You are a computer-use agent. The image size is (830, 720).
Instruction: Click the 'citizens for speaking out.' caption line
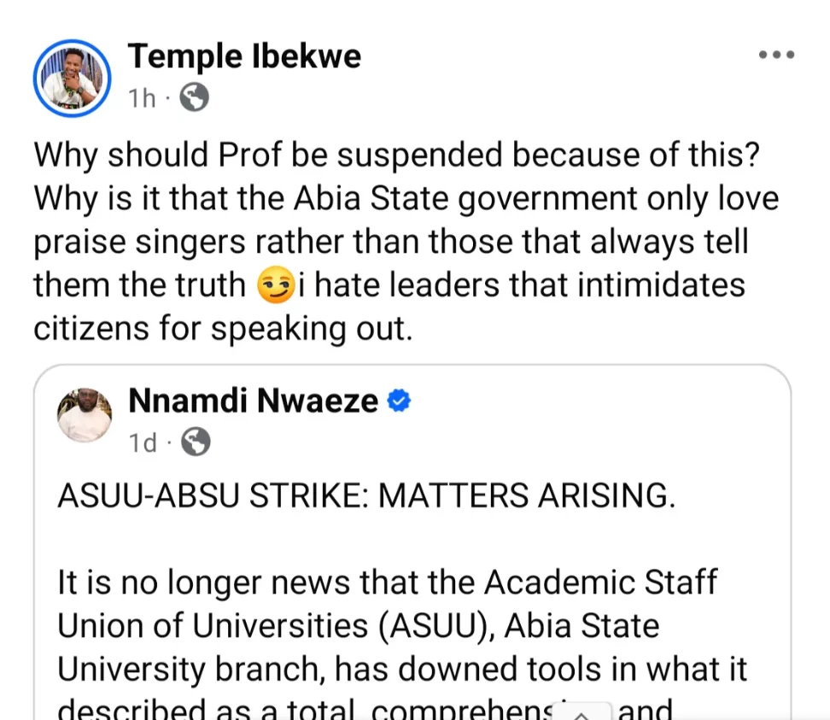(x=223, y=328)
